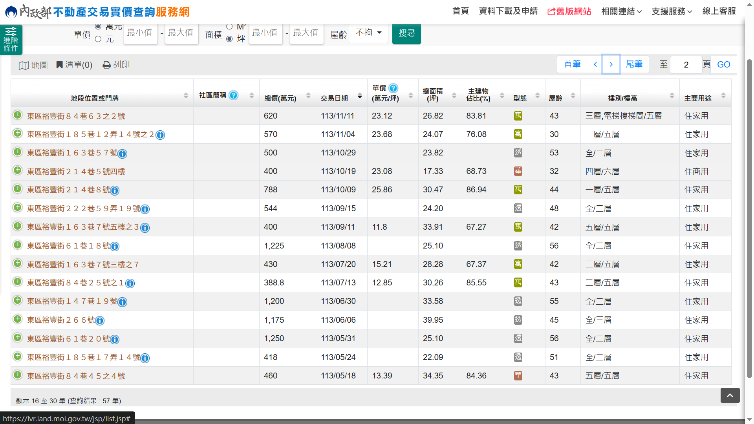Click the 面積 最小值 input field
754x424 pixels.
tap(265, 33)
